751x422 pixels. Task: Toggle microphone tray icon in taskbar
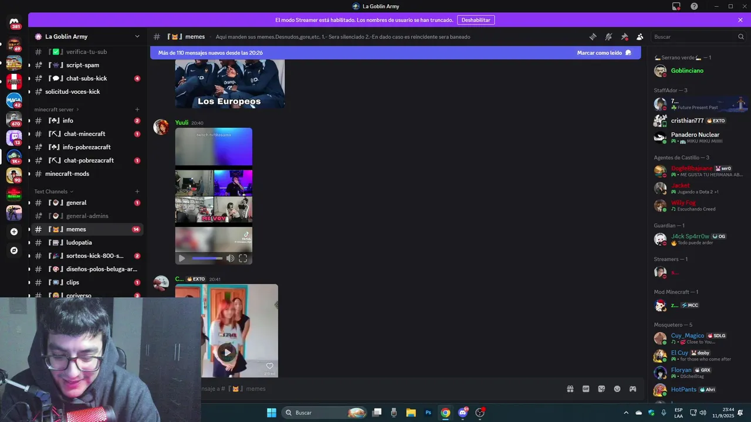tap(664, 413)
